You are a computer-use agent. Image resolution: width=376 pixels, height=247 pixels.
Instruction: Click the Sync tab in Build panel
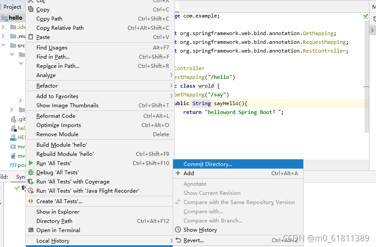pyautogui.click(x=21, y=177)
